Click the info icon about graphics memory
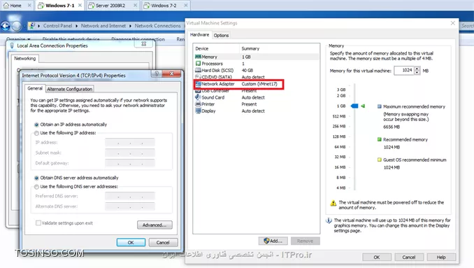Viewport: 474px width, 268px height. 329,220
